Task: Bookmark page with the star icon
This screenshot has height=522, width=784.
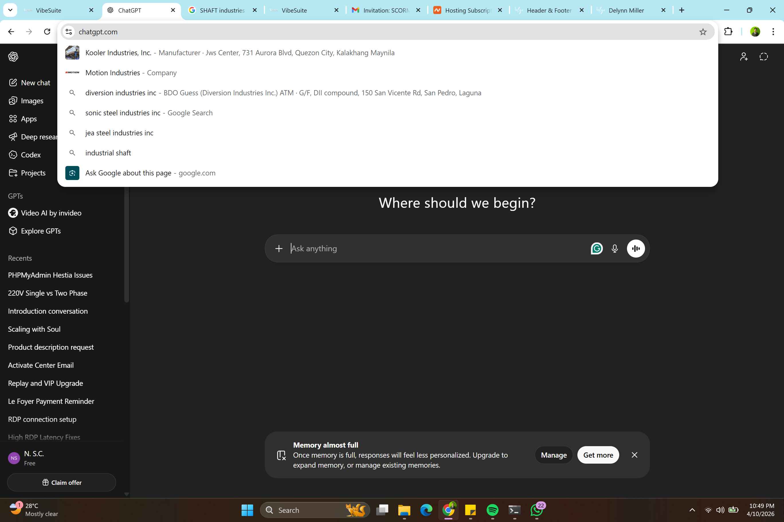Action: click(703, 32)
